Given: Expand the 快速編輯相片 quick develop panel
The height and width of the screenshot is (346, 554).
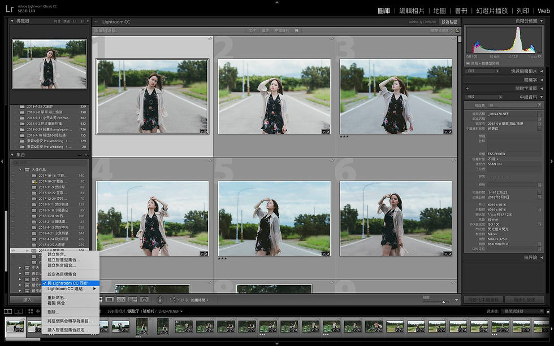Looking at the screenshot, I should coord(542,71).
